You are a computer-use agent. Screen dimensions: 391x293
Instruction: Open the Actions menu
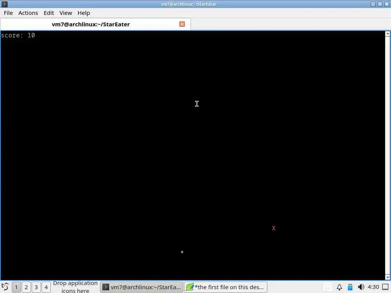tap(28, 13)
